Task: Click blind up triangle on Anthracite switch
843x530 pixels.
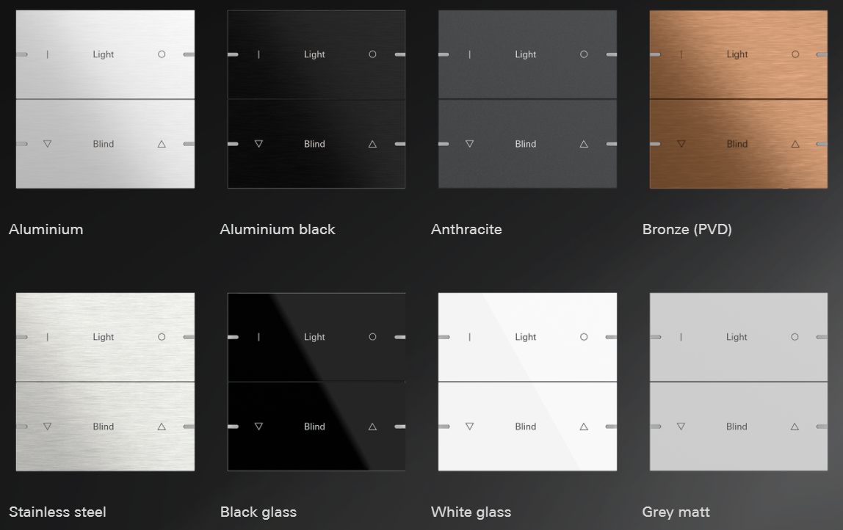Action: point(584,144)
